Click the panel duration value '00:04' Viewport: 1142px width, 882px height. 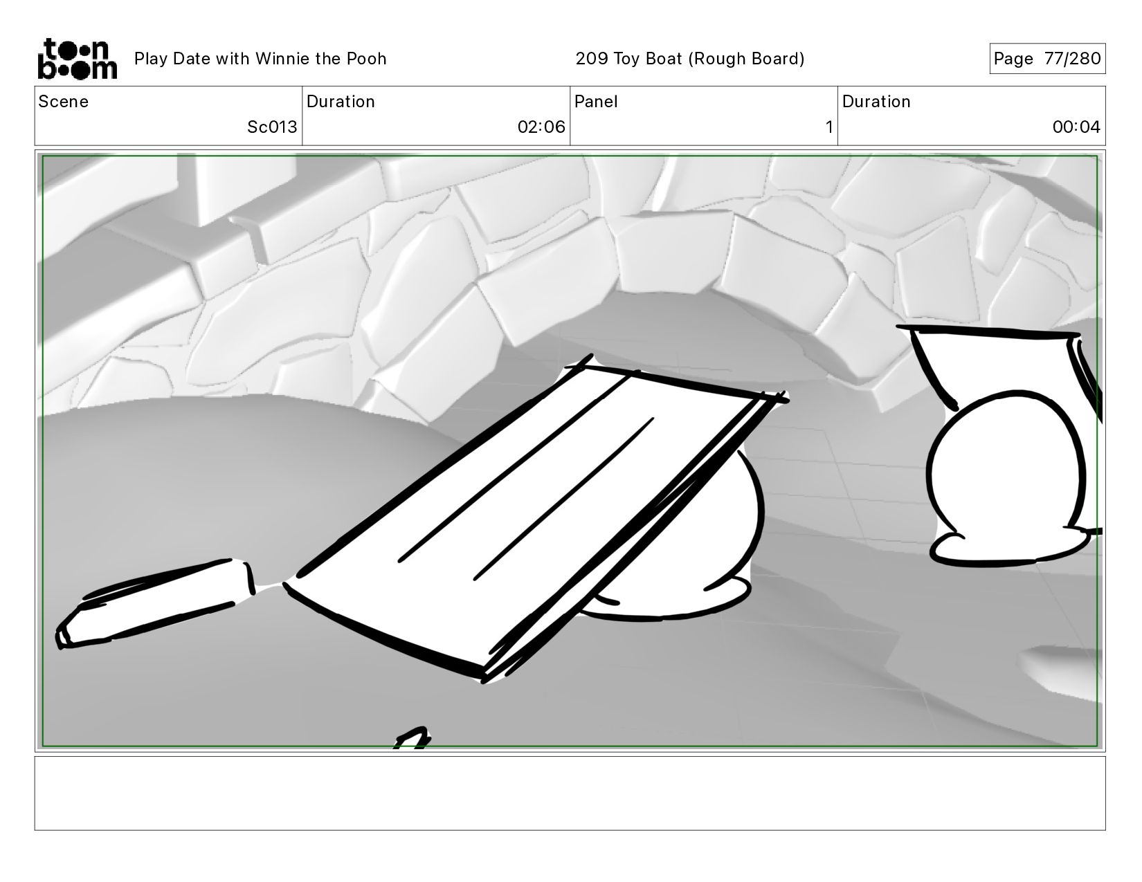1076,127
